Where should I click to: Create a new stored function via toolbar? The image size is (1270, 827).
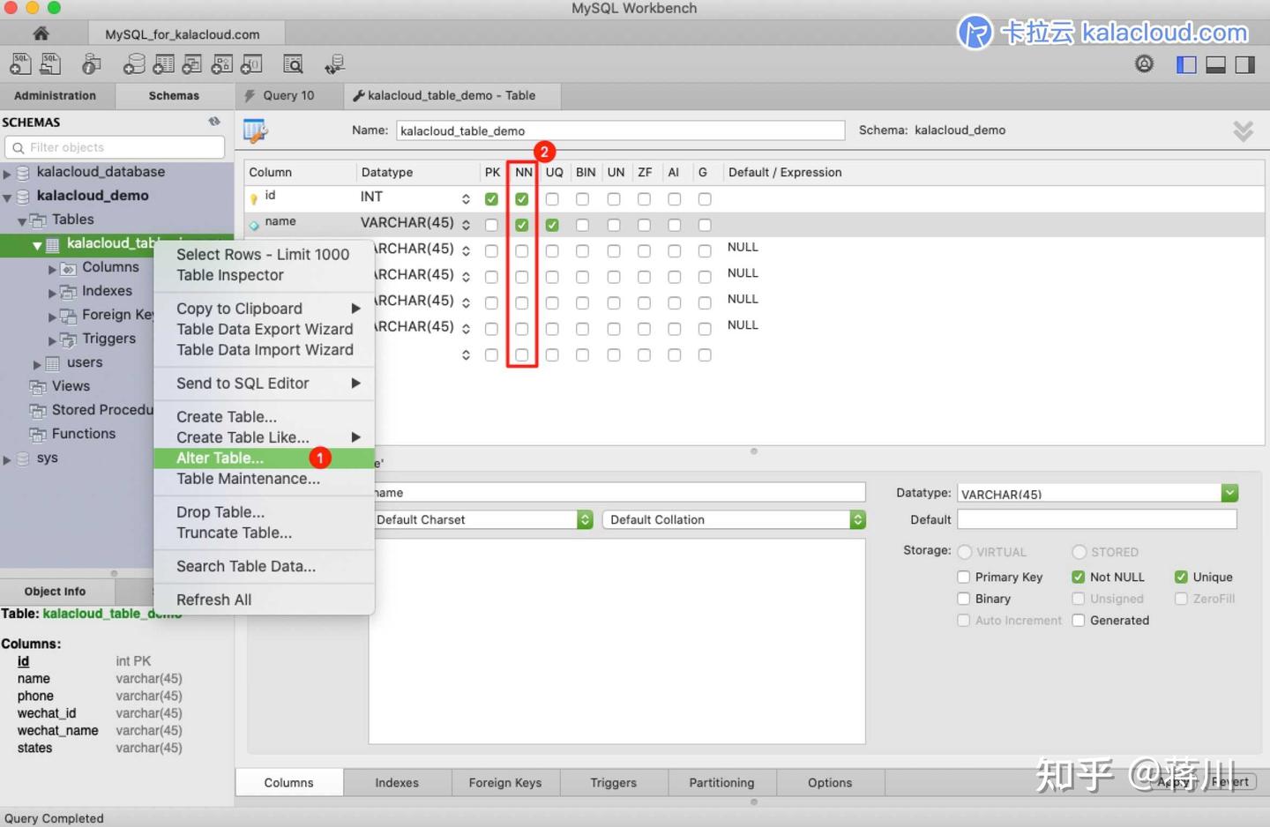tap(250, 63)
